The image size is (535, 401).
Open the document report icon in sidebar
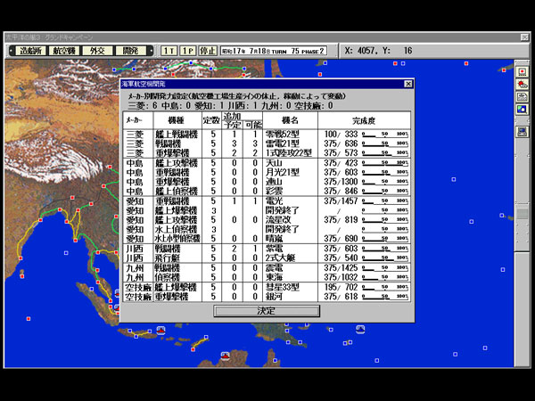[x=521, y=98]
